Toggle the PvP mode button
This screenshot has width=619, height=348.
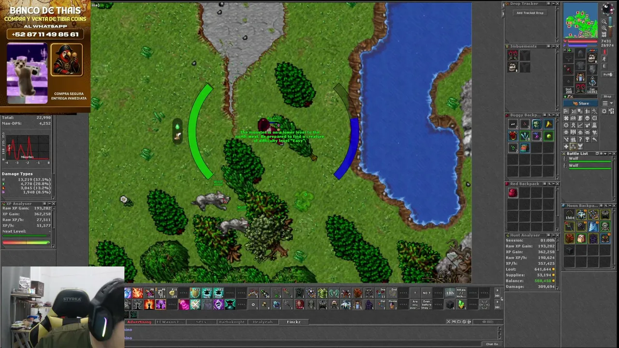607,75
